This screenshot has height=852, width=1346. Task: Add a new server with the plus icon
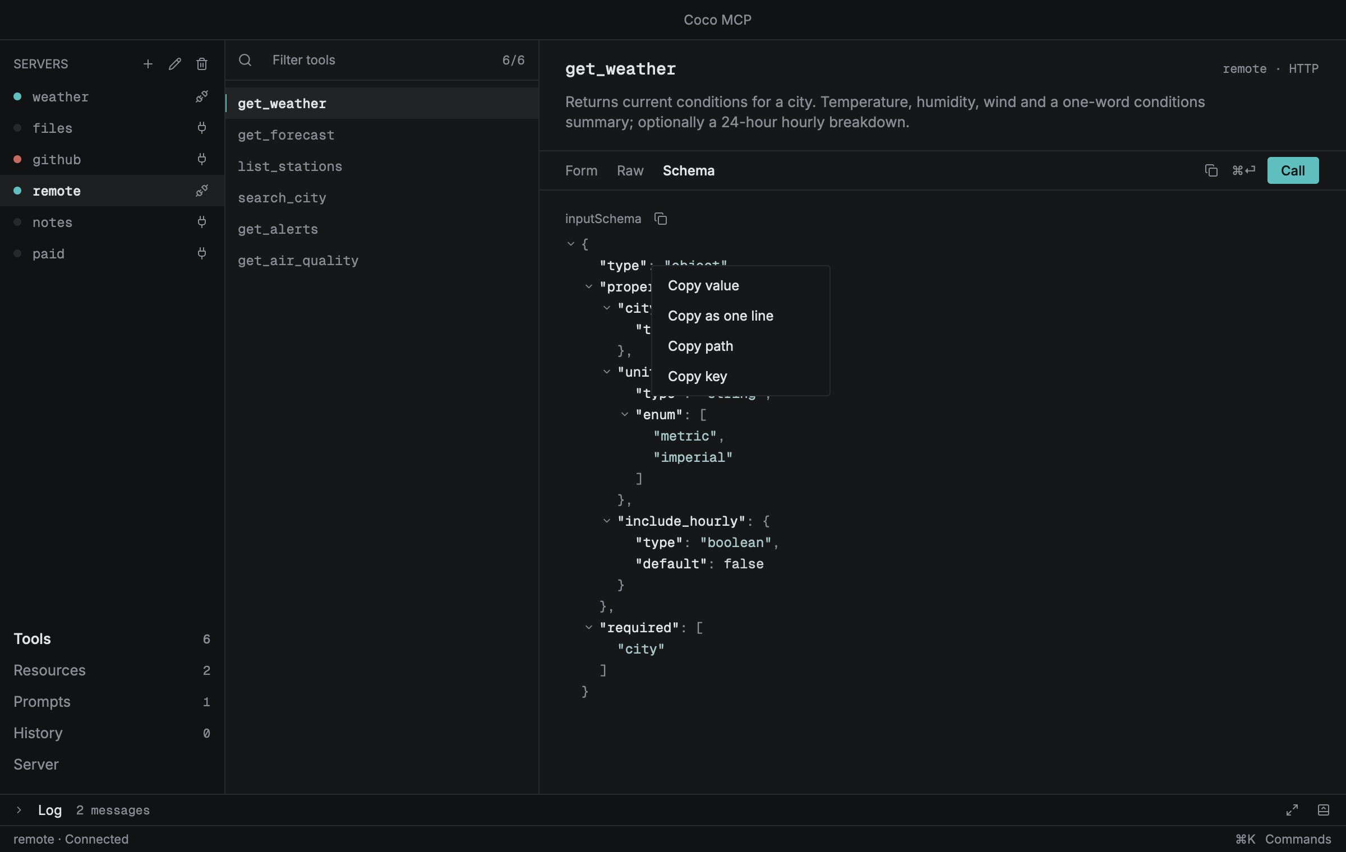click(148, 64)
